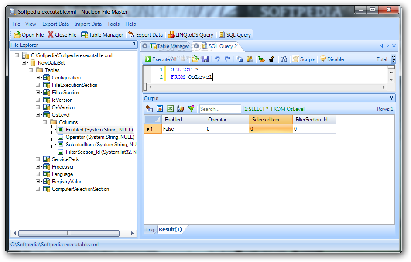Click the paste clipboard icon in the query toolbar
Image resolution: width=411 pixels, height=262 pixels.
(x=250, y=59)
